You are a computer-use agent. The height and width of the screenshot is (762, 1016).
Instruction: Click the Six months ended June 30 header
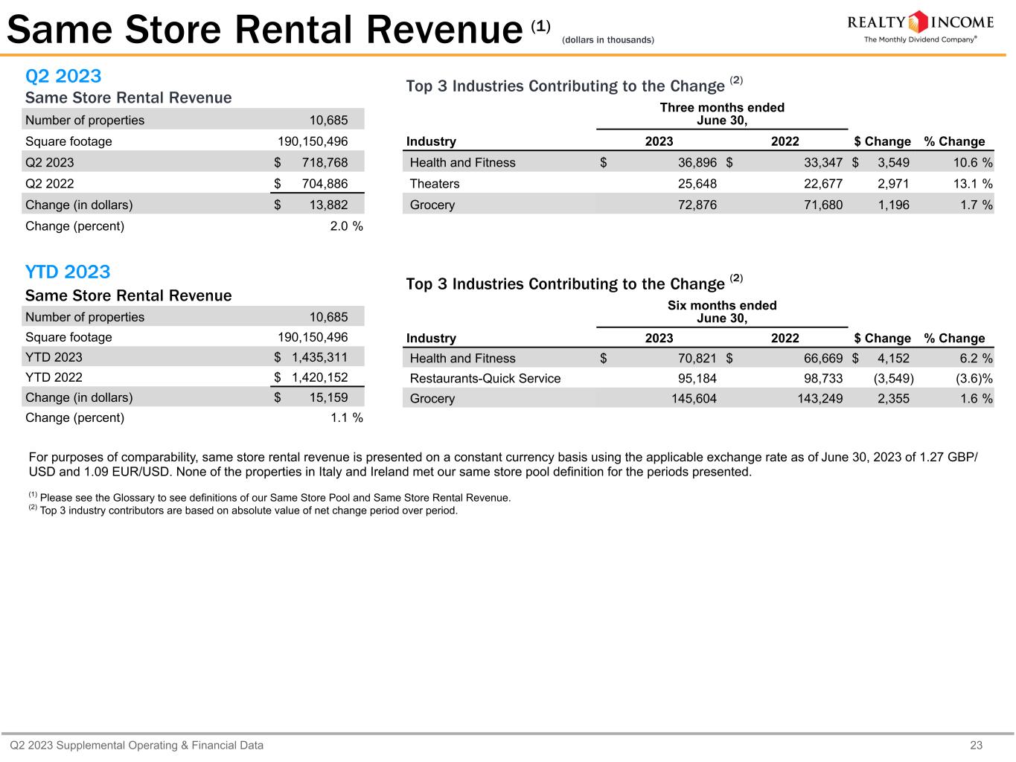[x=722, y=312]
